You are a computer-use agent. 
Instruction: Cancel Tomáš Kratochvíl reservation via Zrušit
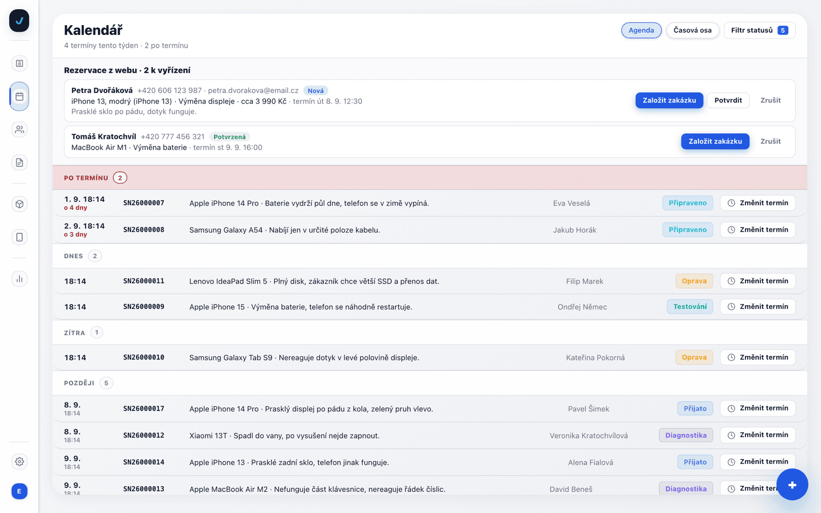[x=770, y=142]
